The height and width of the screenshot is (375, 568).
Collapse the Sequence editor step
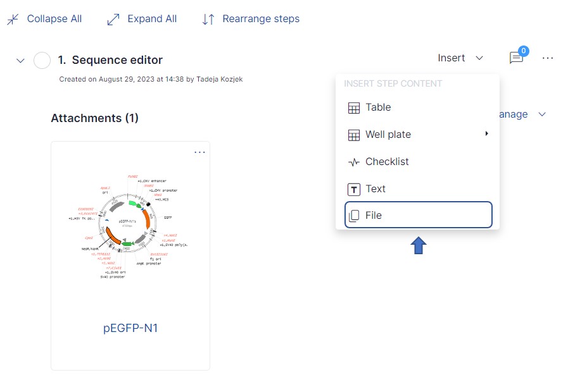tap(20, 59)
